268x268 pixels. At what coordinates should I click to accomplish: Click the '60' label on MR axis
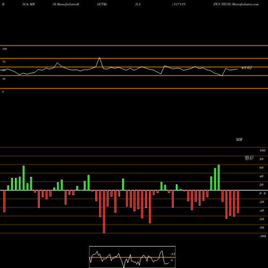coord(262,168)
